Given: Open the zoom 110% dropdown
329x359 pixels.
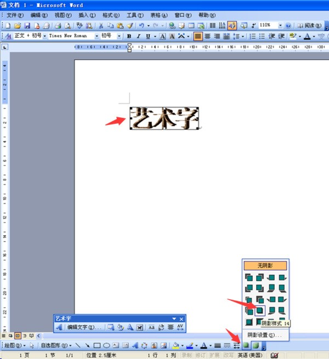Looking at the screenshot, I should click(280, 26).
